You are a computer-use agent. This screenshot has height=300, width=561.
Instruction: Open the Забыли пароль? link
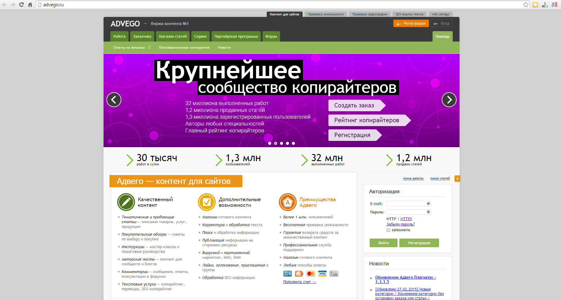point(401,224)
